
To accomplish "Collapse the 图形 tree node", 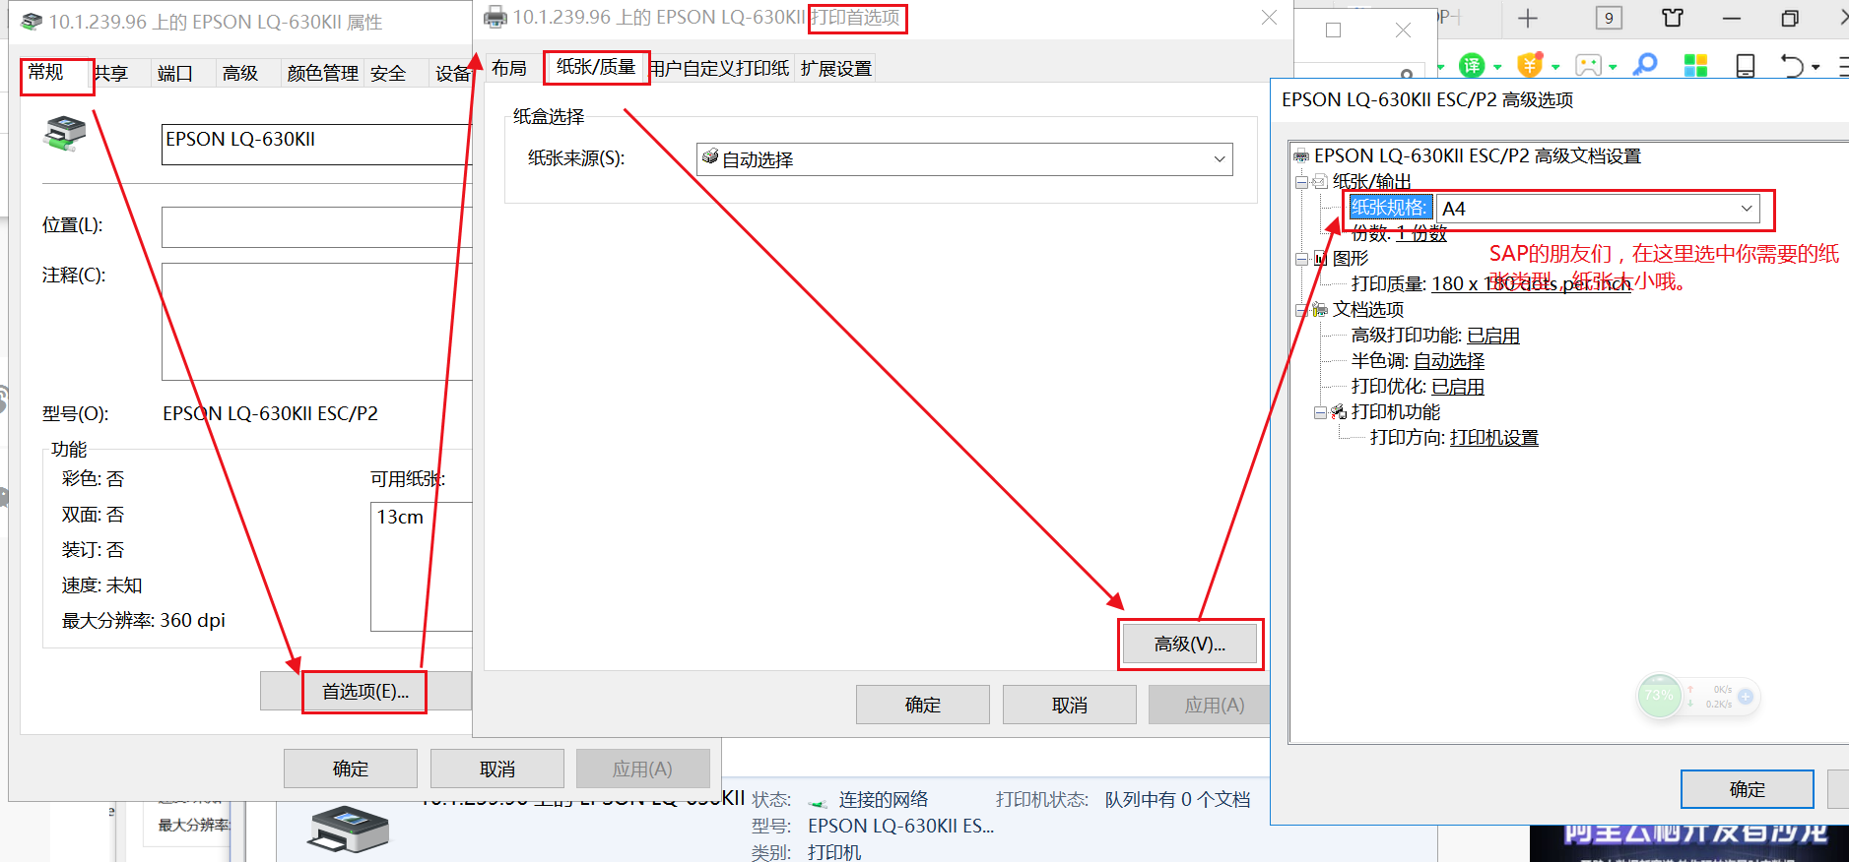I will (x=1302, y=259).
